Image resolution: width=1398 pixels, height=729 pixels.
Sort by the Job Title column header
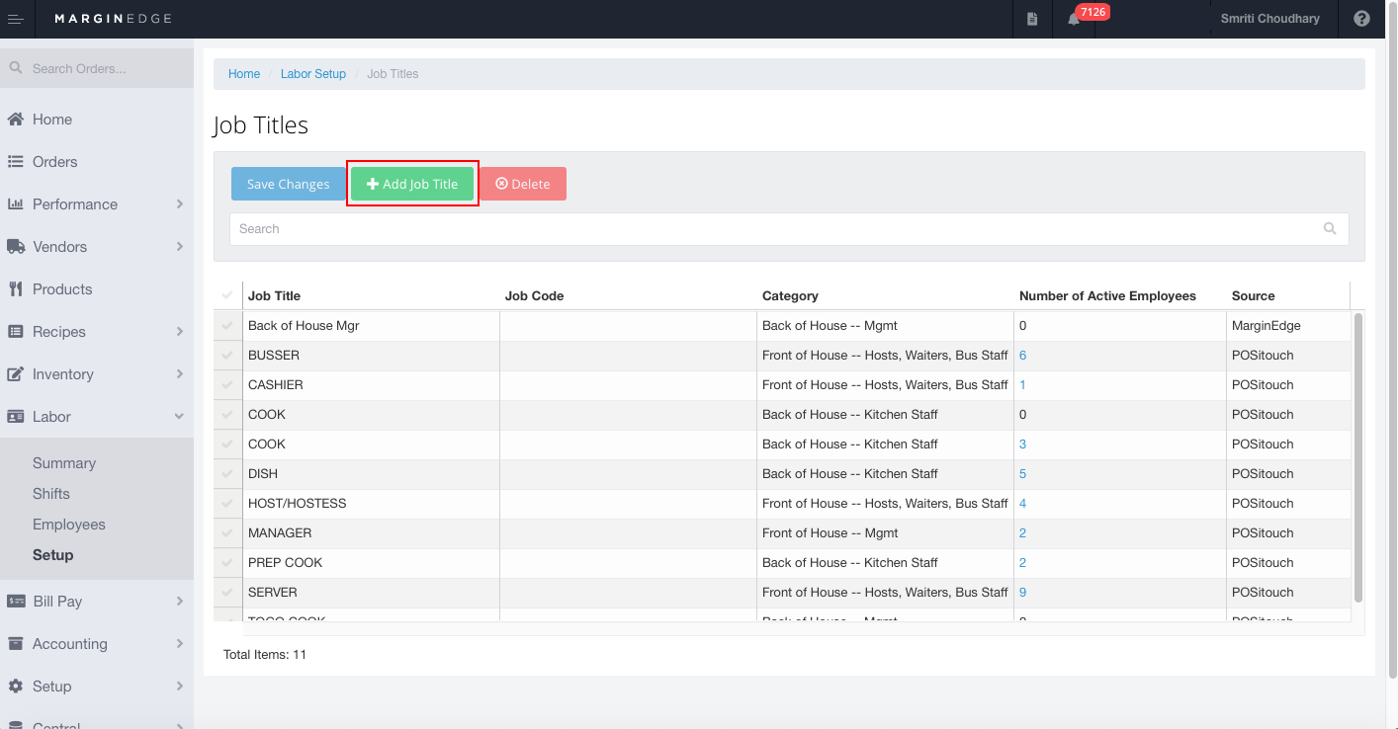(274, 295)
